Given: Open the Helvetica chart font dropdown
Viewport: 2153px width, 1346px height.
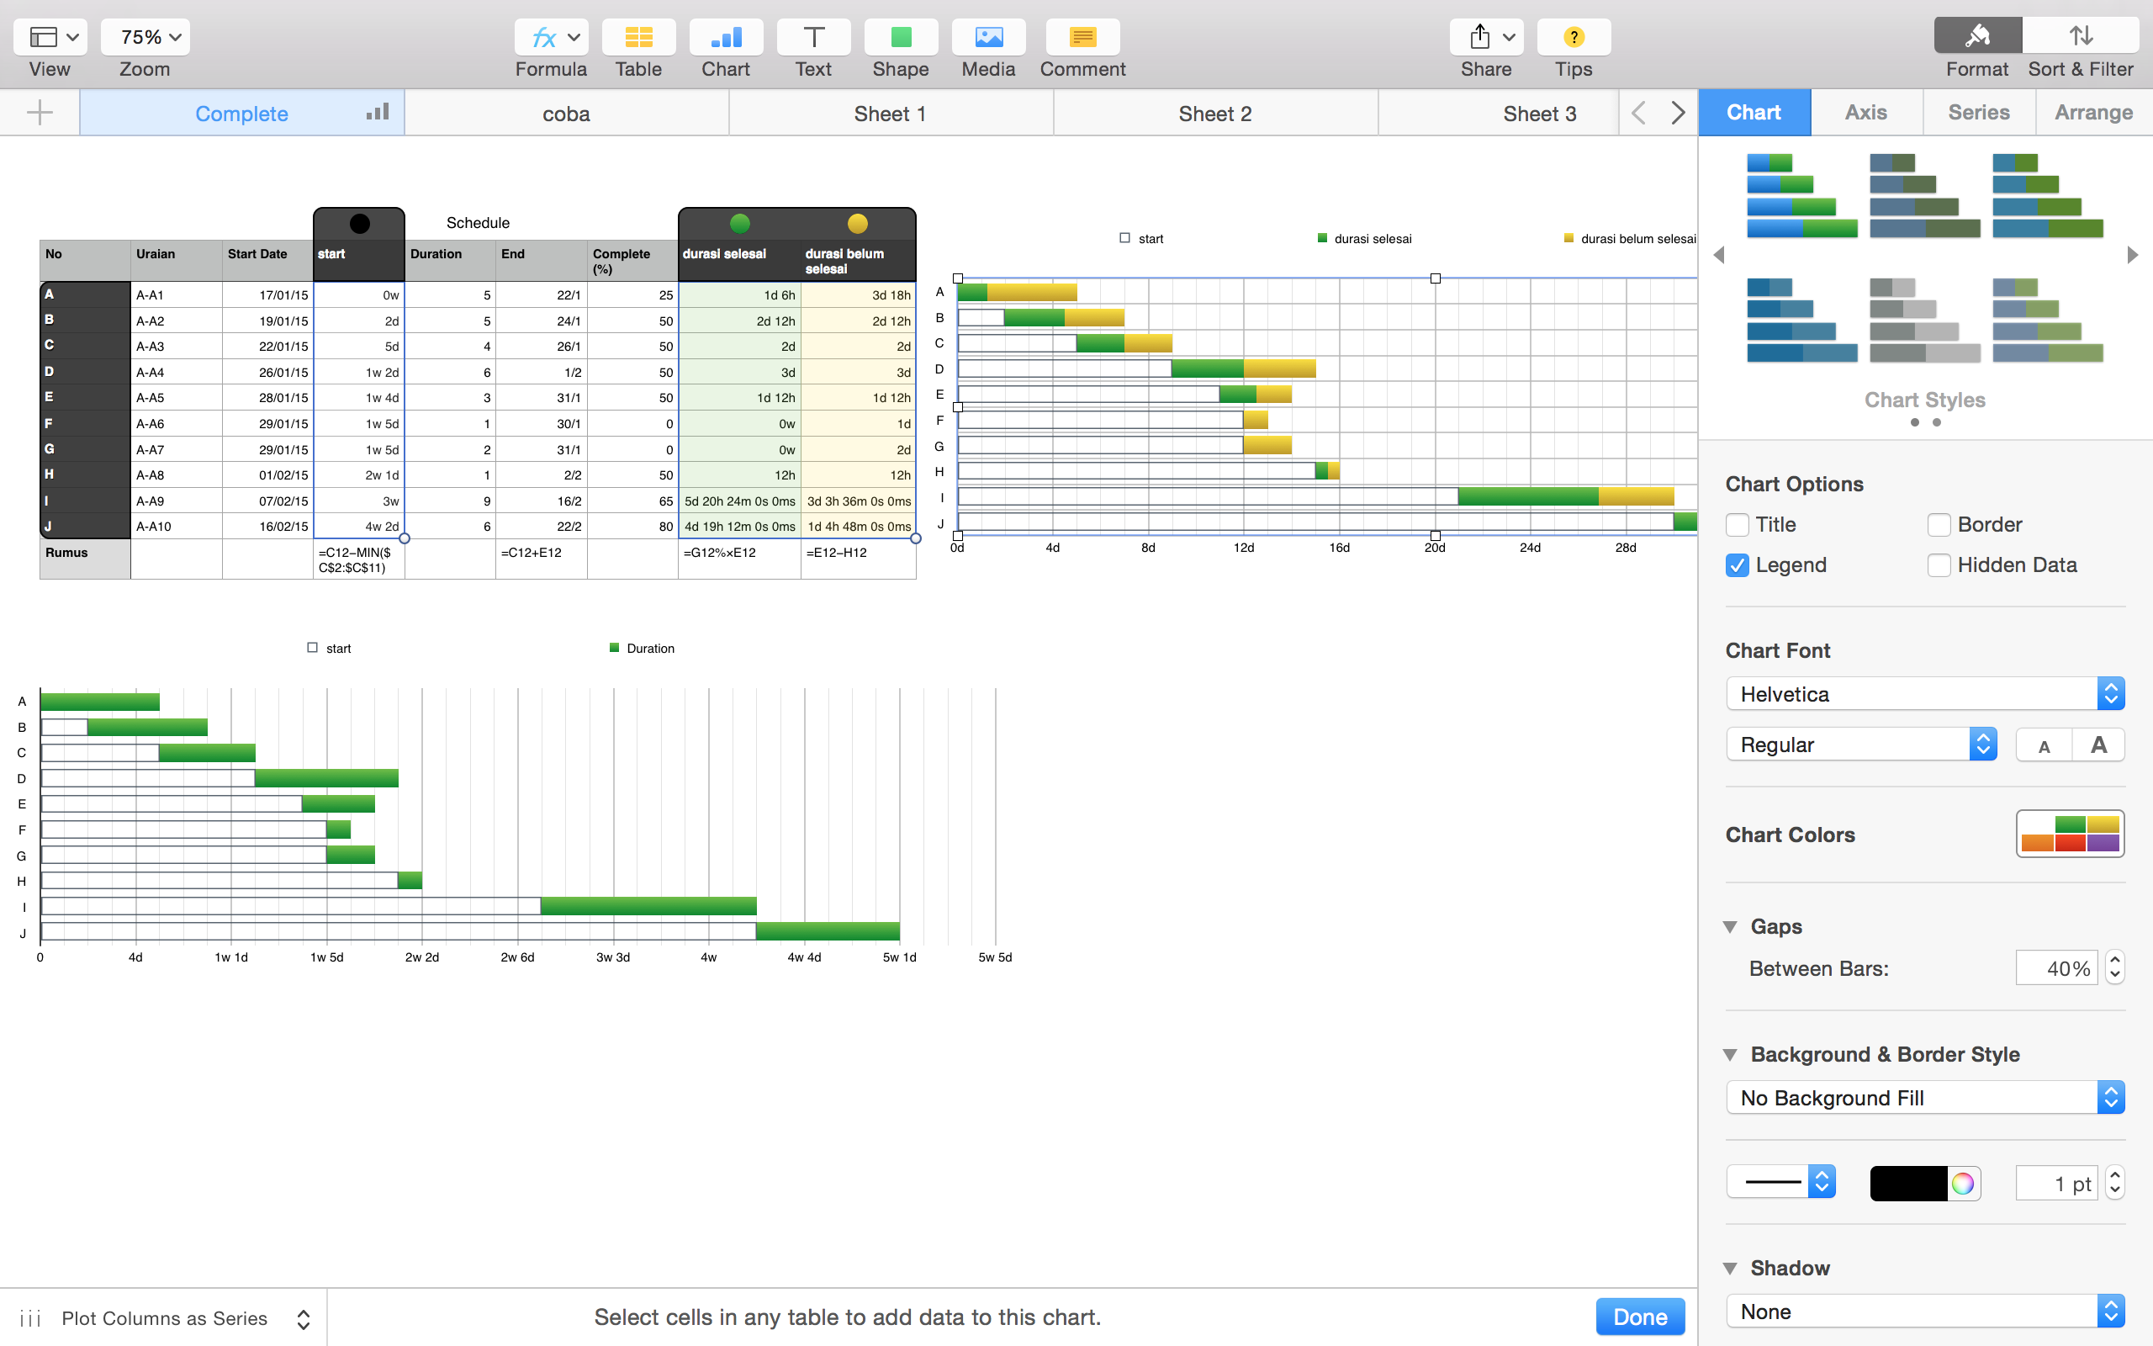Looking at the screenshot, I should (x=1924, y=694).
